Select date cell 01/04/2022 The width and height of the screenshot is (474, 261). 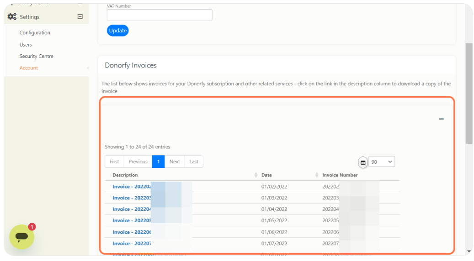coord(274,209)
